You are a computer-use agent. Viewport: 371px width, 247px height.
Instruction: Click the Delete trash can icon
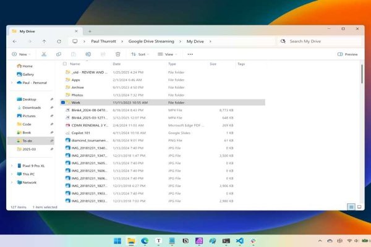click(118, 54)
